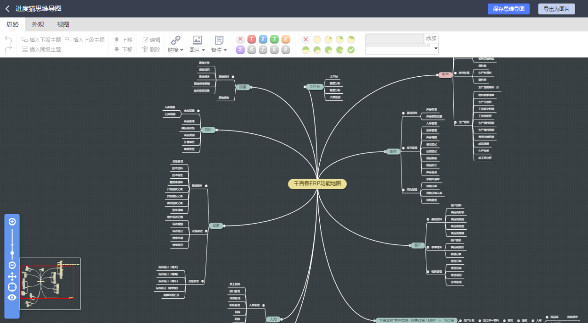Open the 链接 dropdown arrow
The width and height of the screenshot is (588, 323).
point(181,50)
